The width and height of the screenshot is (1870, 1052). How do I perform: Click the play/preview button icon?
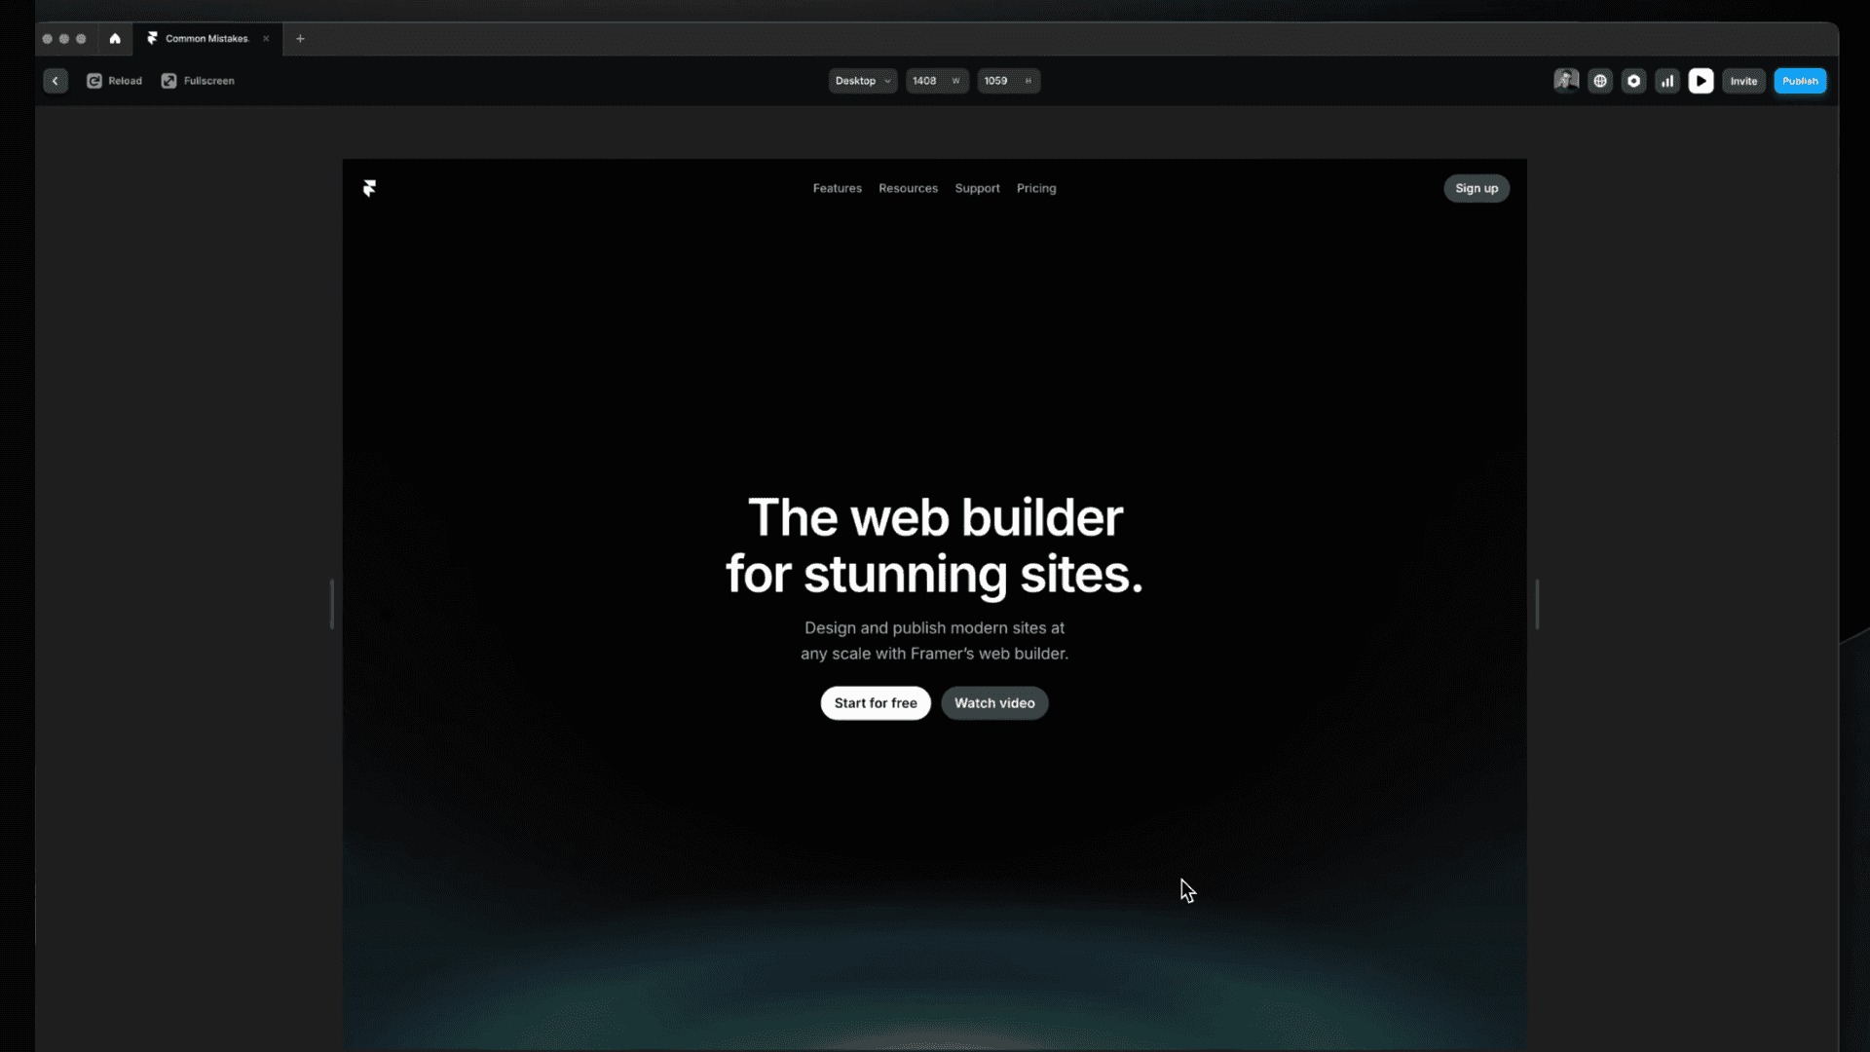pos(1701,80)
